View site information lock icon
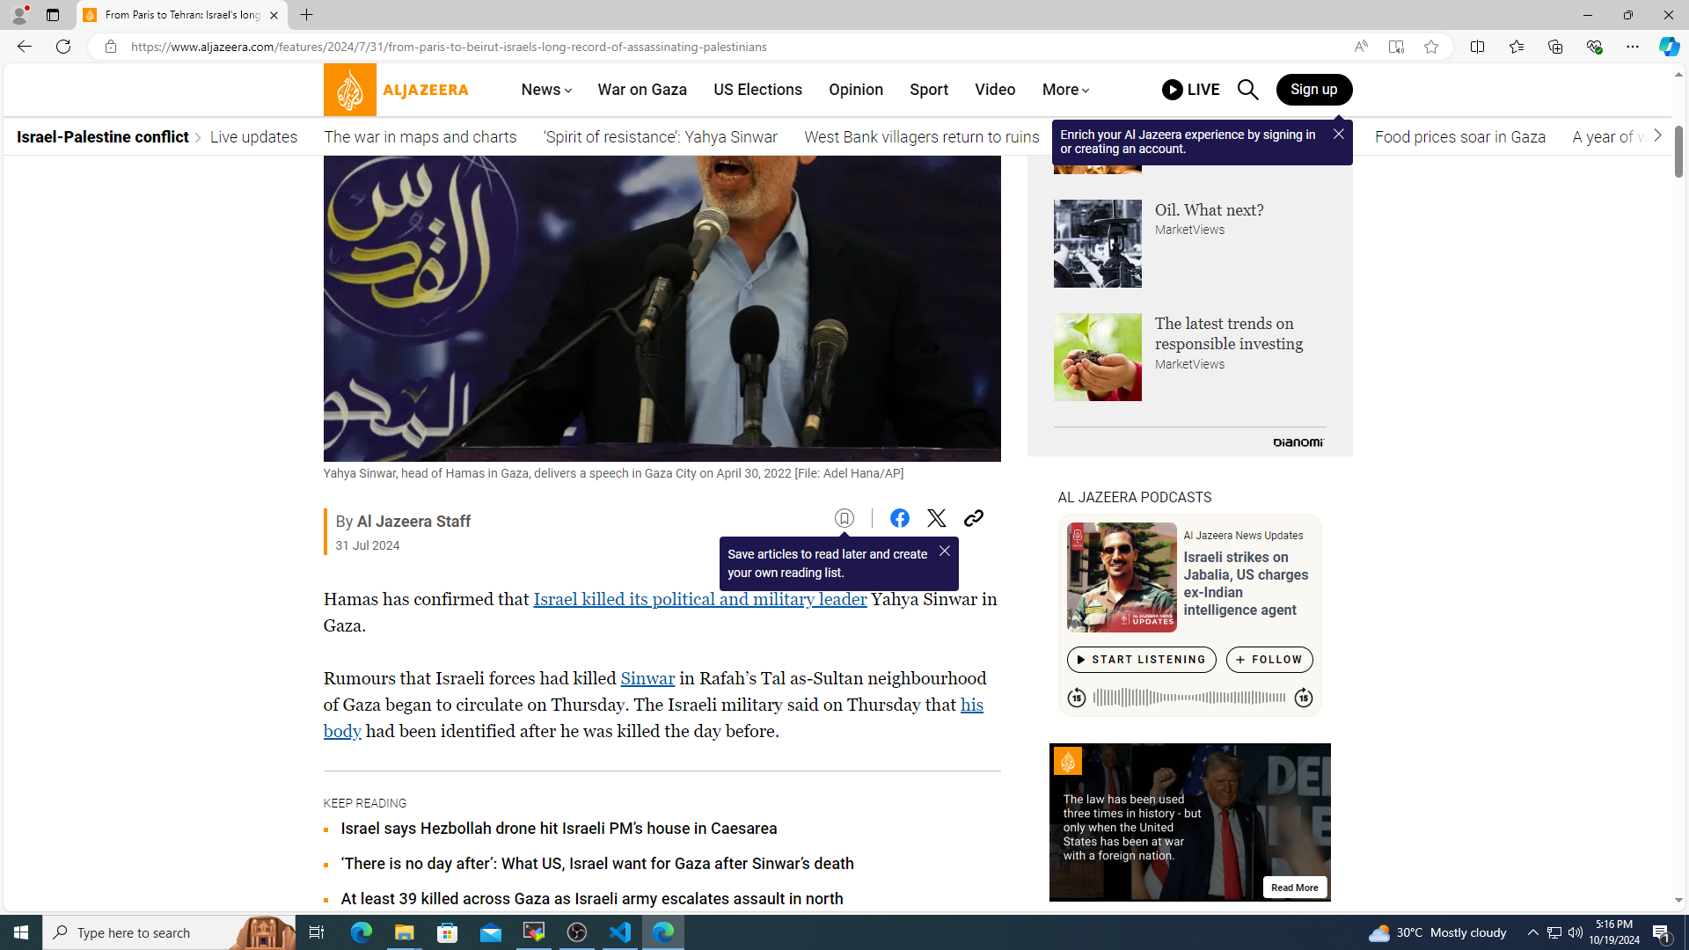 [110, 47]
